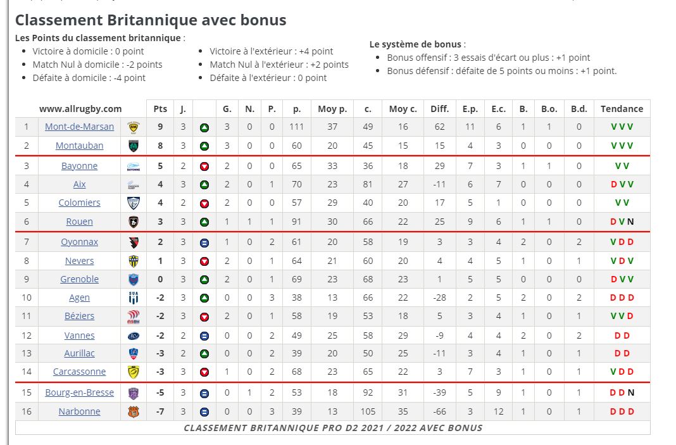Viewport: 676px width, 445px height.
Task: Click red down arrow in Bayonne row
Action: pos(204,166)
